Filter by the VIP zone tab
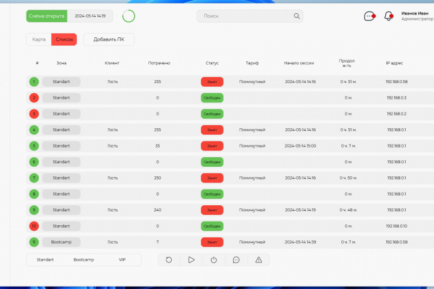Image resolution: width=434 pixels, height=289 pixels. coord(122,259)
